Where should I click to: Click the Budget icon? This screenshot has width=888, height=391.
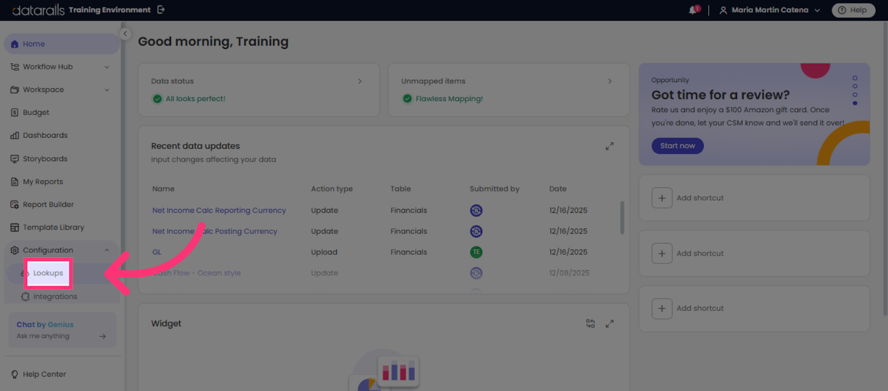coord(14,113)
